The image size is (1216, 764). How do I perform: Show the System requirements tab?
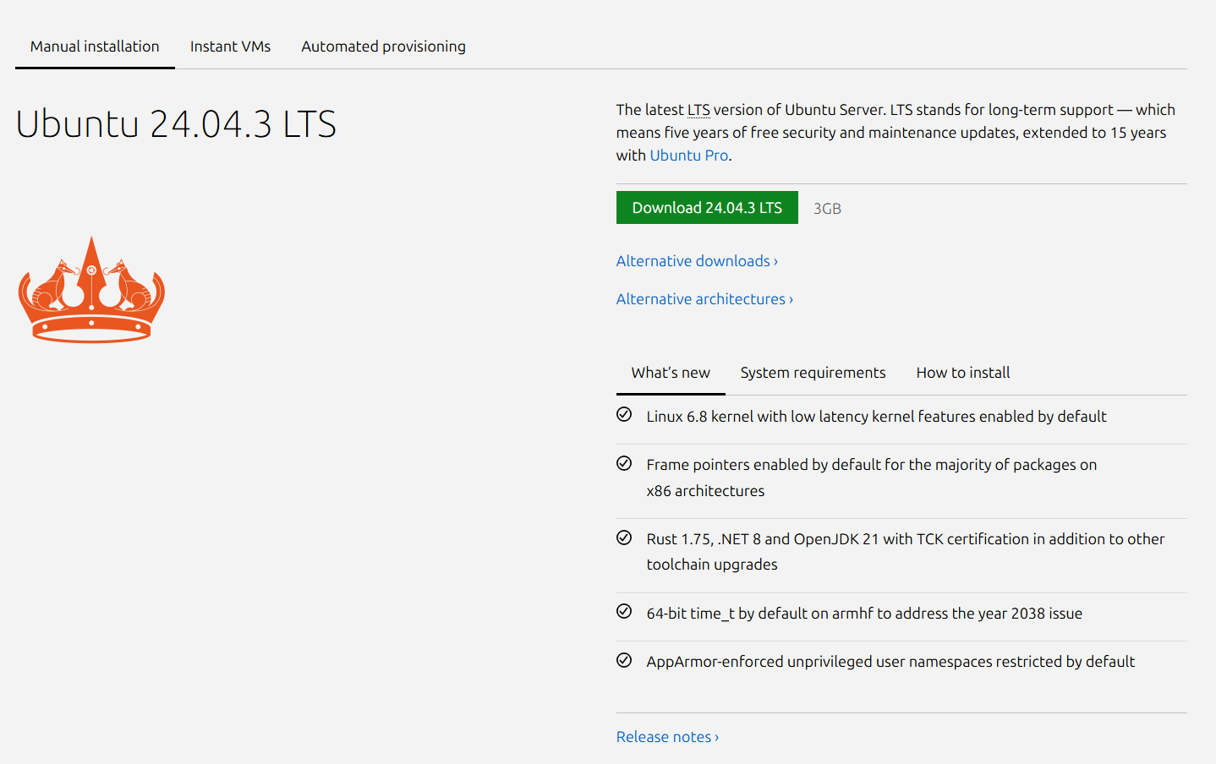(x=813, y=373)
